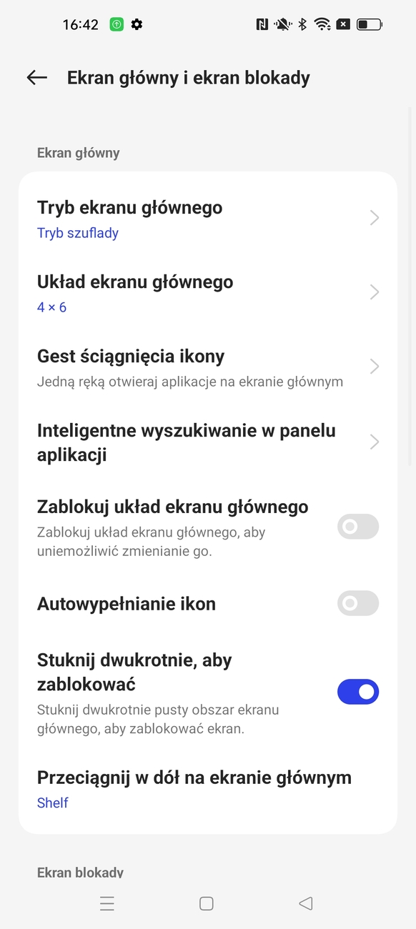Go home using the square navigation button
416x929 pixels.
[207, 903]
